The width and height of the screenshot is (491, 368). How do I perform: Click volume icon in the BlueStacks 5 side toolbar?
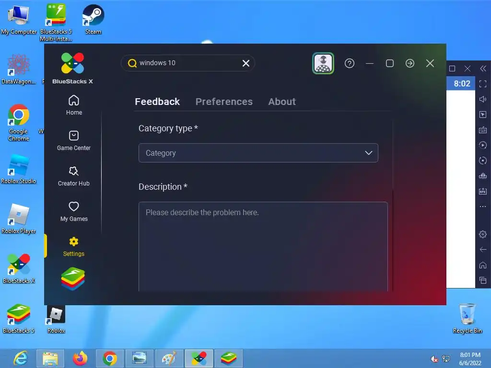pos(483,99)
